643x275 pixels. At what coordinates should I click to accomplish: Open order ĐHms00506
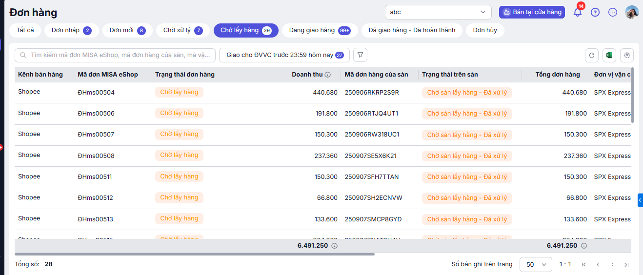click(96, 114)
